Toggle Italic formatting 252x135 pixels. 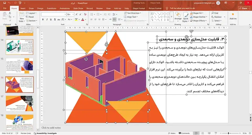pyautogui.click(x=47, y=19)
